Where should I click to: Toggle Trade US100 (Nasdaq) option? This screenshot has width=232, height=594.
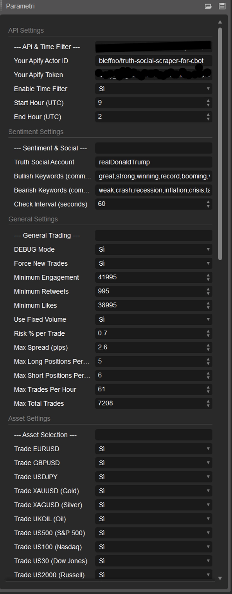(x=154, y=547)
